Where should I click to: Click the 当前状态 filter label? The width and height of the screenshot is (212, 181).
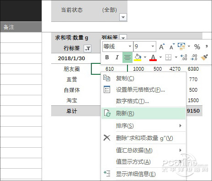point(72,10)
